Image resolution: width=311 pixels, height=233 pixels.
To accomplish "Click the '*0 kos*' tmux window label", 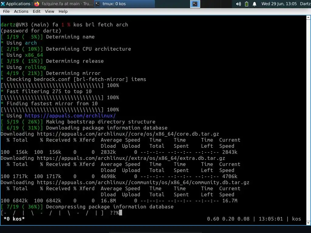I will [x=14, y=219].
